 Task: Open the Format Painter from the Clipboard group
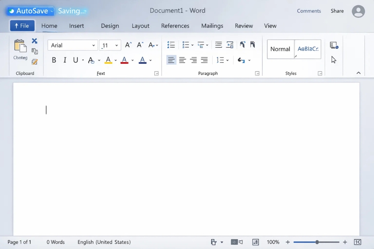point(34,61)
